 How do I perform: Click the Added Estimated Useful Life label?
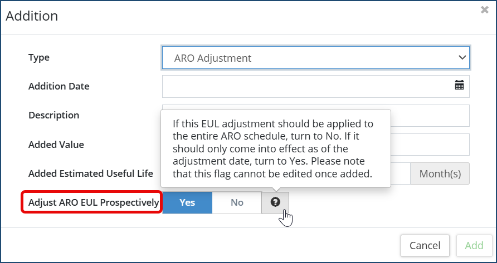[x=90, y=173]
